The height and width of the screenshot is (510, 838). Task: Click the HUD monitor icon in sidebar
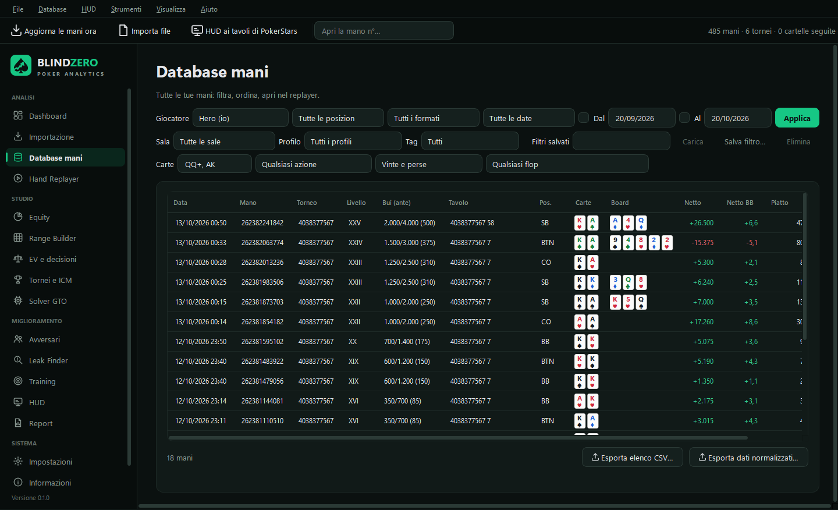[x=18, y=402]
